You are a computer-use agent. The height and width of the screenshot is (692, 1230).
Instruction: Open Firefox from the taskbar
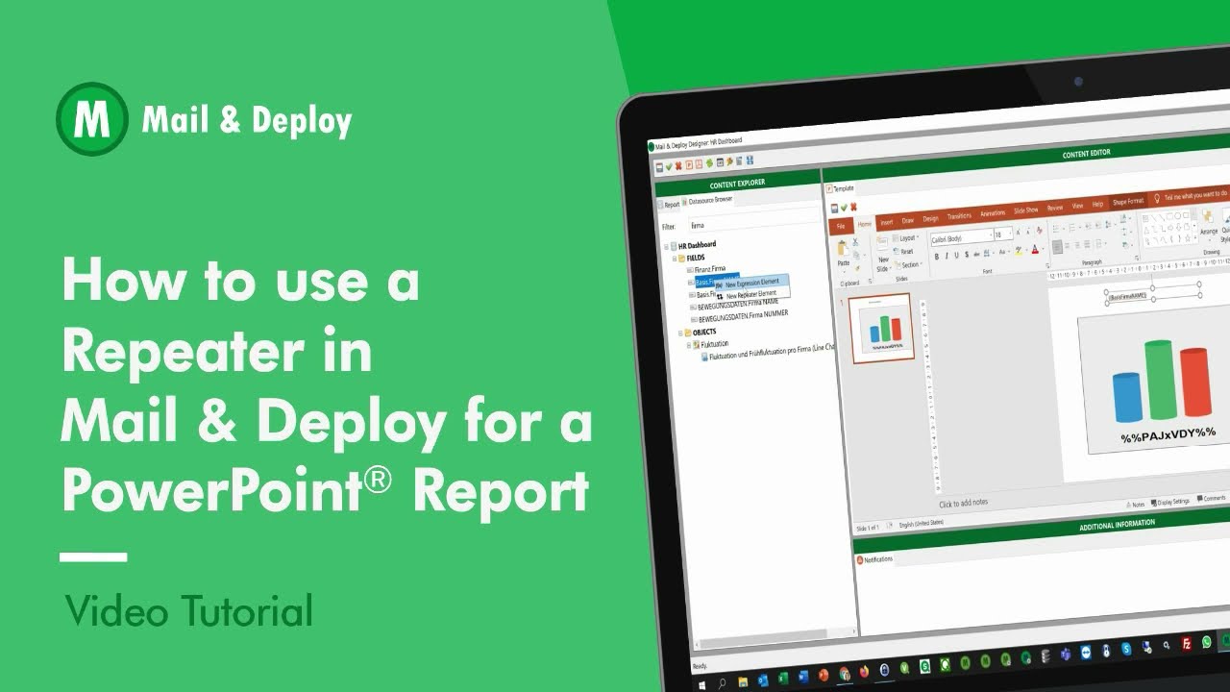point(866,674)
